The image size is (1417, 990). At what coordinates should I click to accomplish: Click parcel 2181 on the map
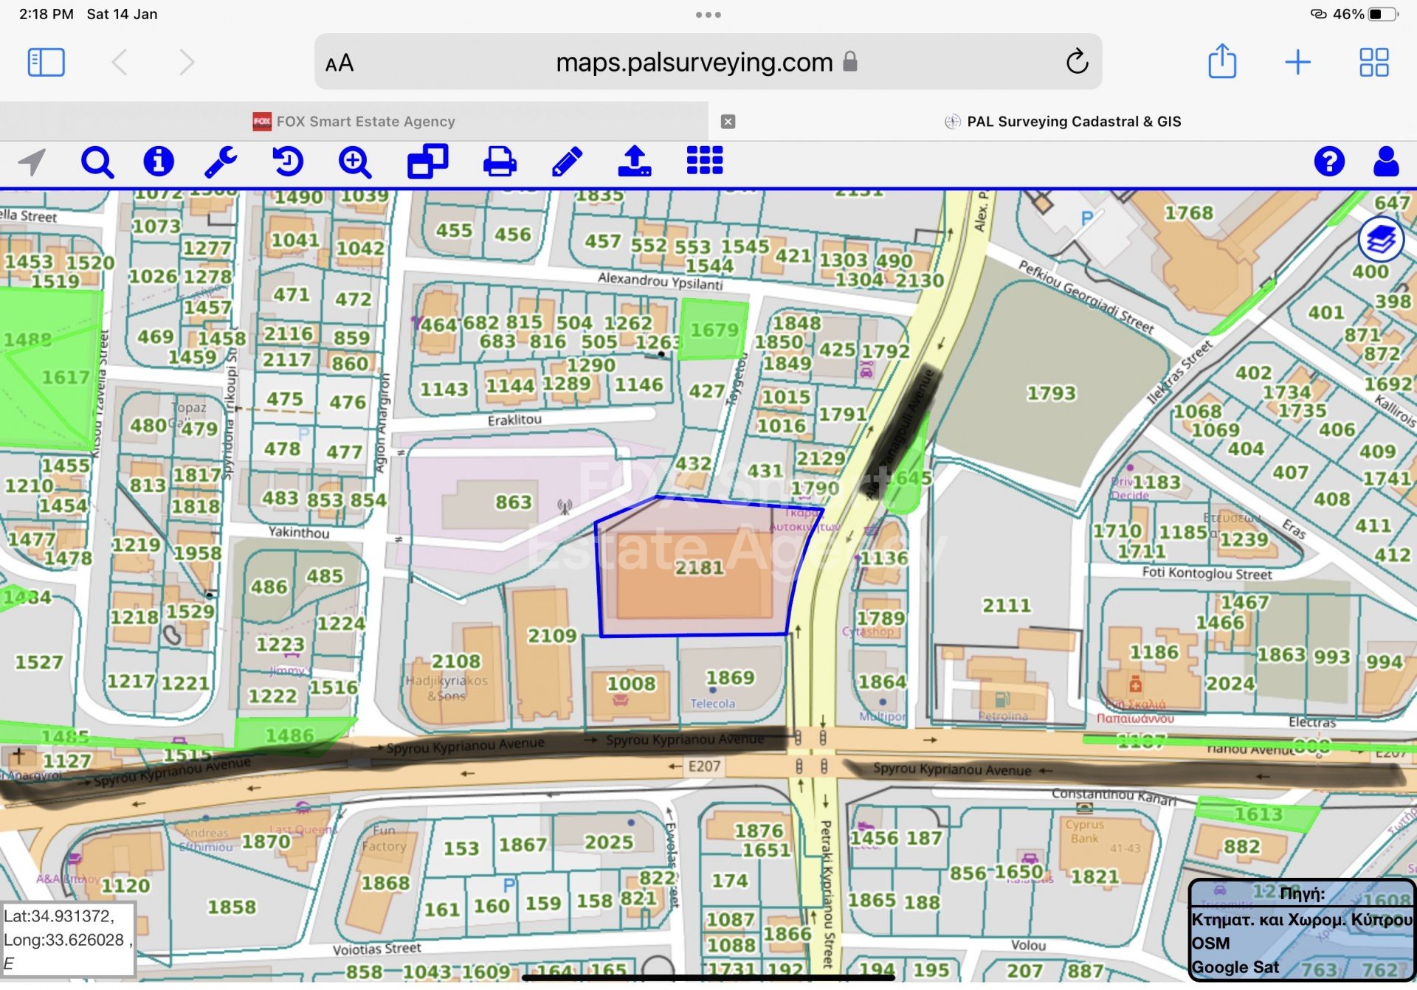698,568
